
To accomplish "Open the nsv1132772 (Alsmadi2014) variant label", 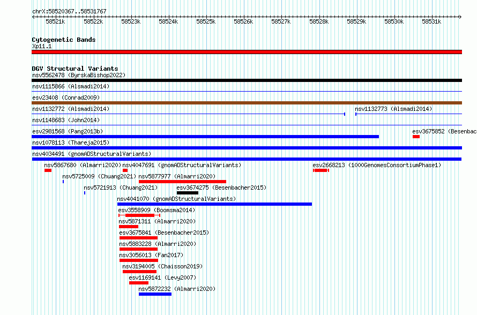I will pyautogui.click(x=71, y=109).
